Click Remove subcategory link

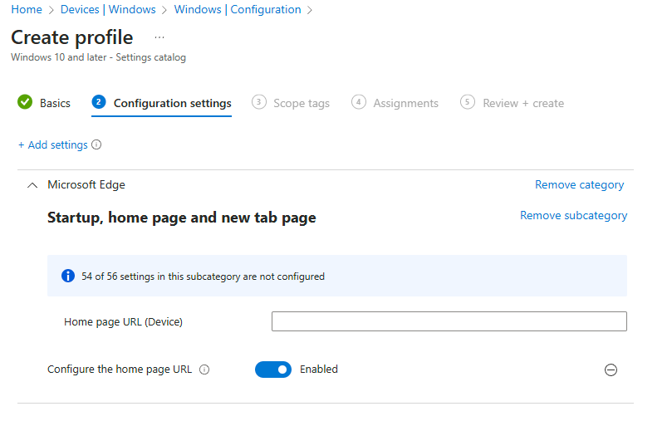tap(573, 215)
